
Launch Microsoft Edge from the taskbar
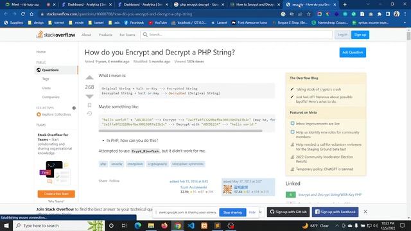click(137, 225)
